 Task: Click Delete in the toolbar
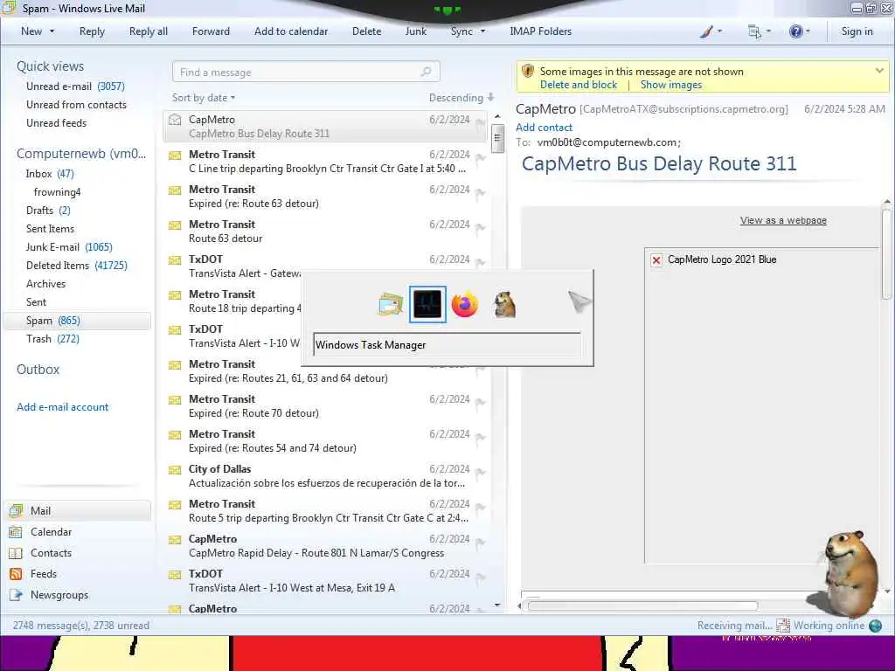366,31
